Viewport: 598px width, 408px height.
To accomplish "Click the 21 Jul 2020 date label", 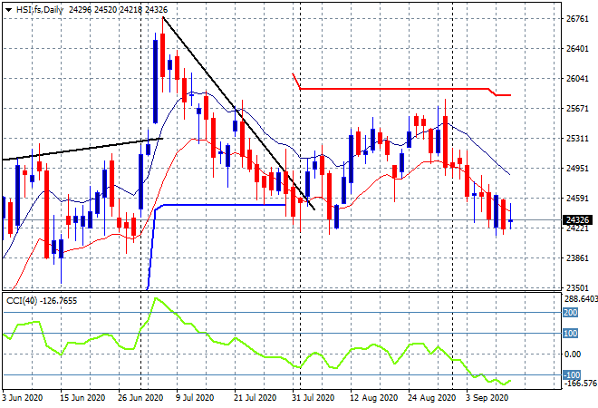I will tap(256, 398).
